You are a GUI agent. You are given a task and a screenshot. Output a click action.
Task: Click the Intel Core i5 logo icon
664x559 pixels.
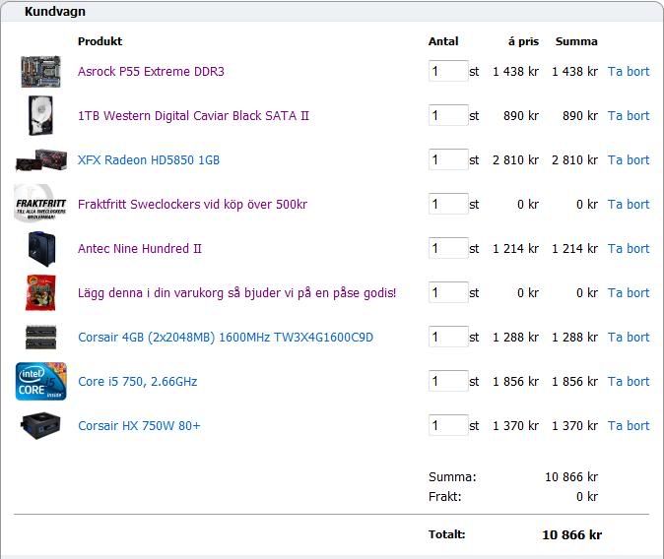[x=40, y=382]
